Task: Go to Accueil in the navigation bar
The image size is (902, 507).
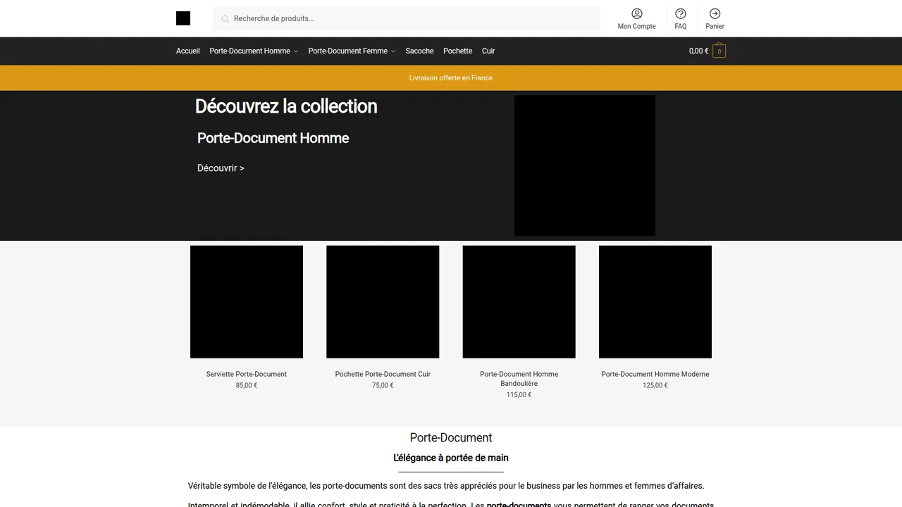Action: tap(188, 51)
